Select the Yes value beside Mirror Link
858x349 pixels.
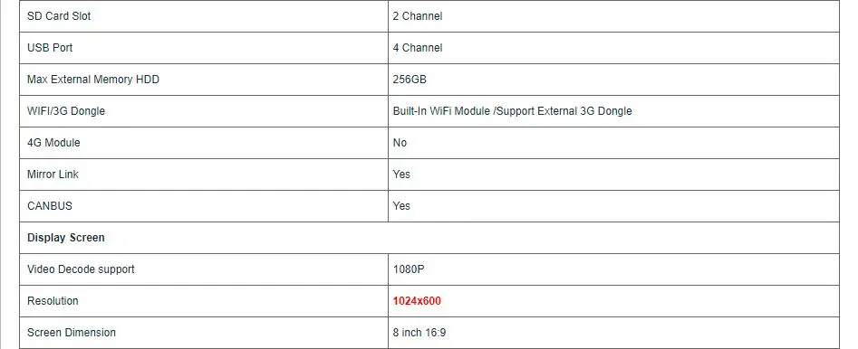401,174
